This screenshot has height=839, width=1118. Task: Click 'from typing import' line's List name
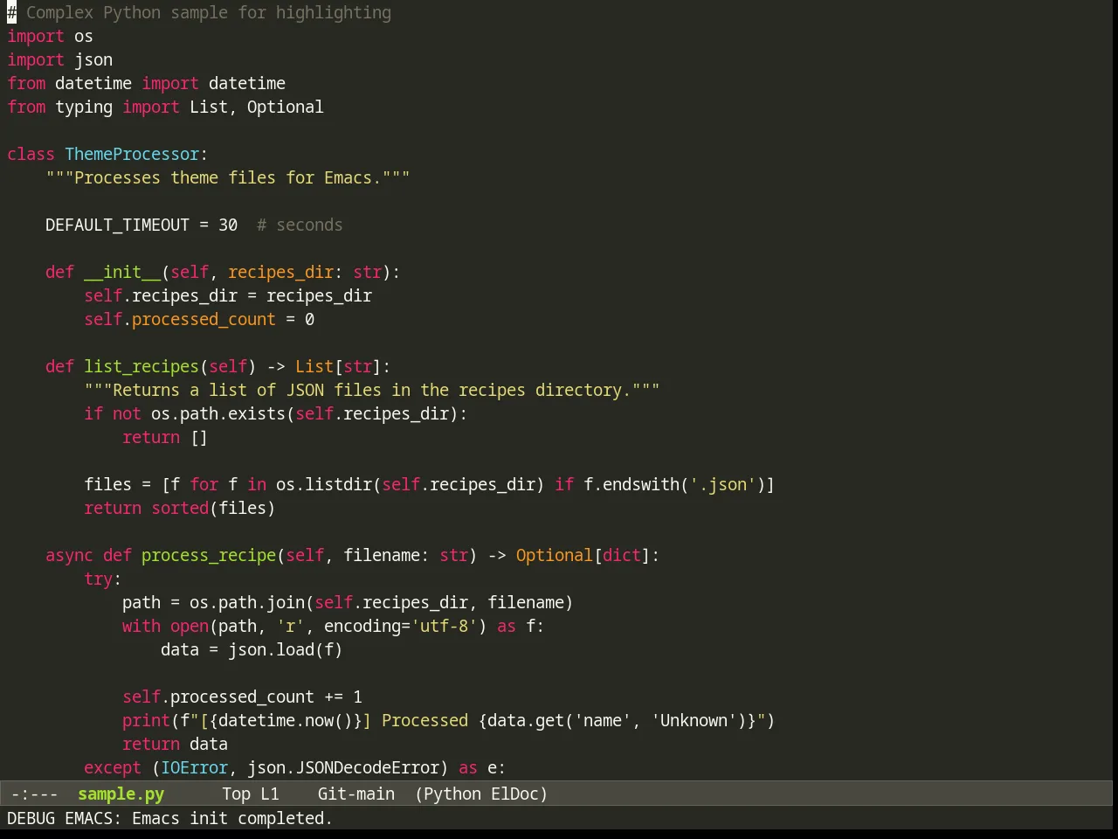pyautogui.click(x=209, y=107)
